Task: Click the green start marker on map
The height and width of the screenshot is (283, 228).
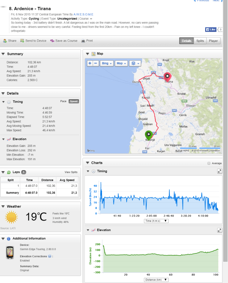Action: coord(149,134)
